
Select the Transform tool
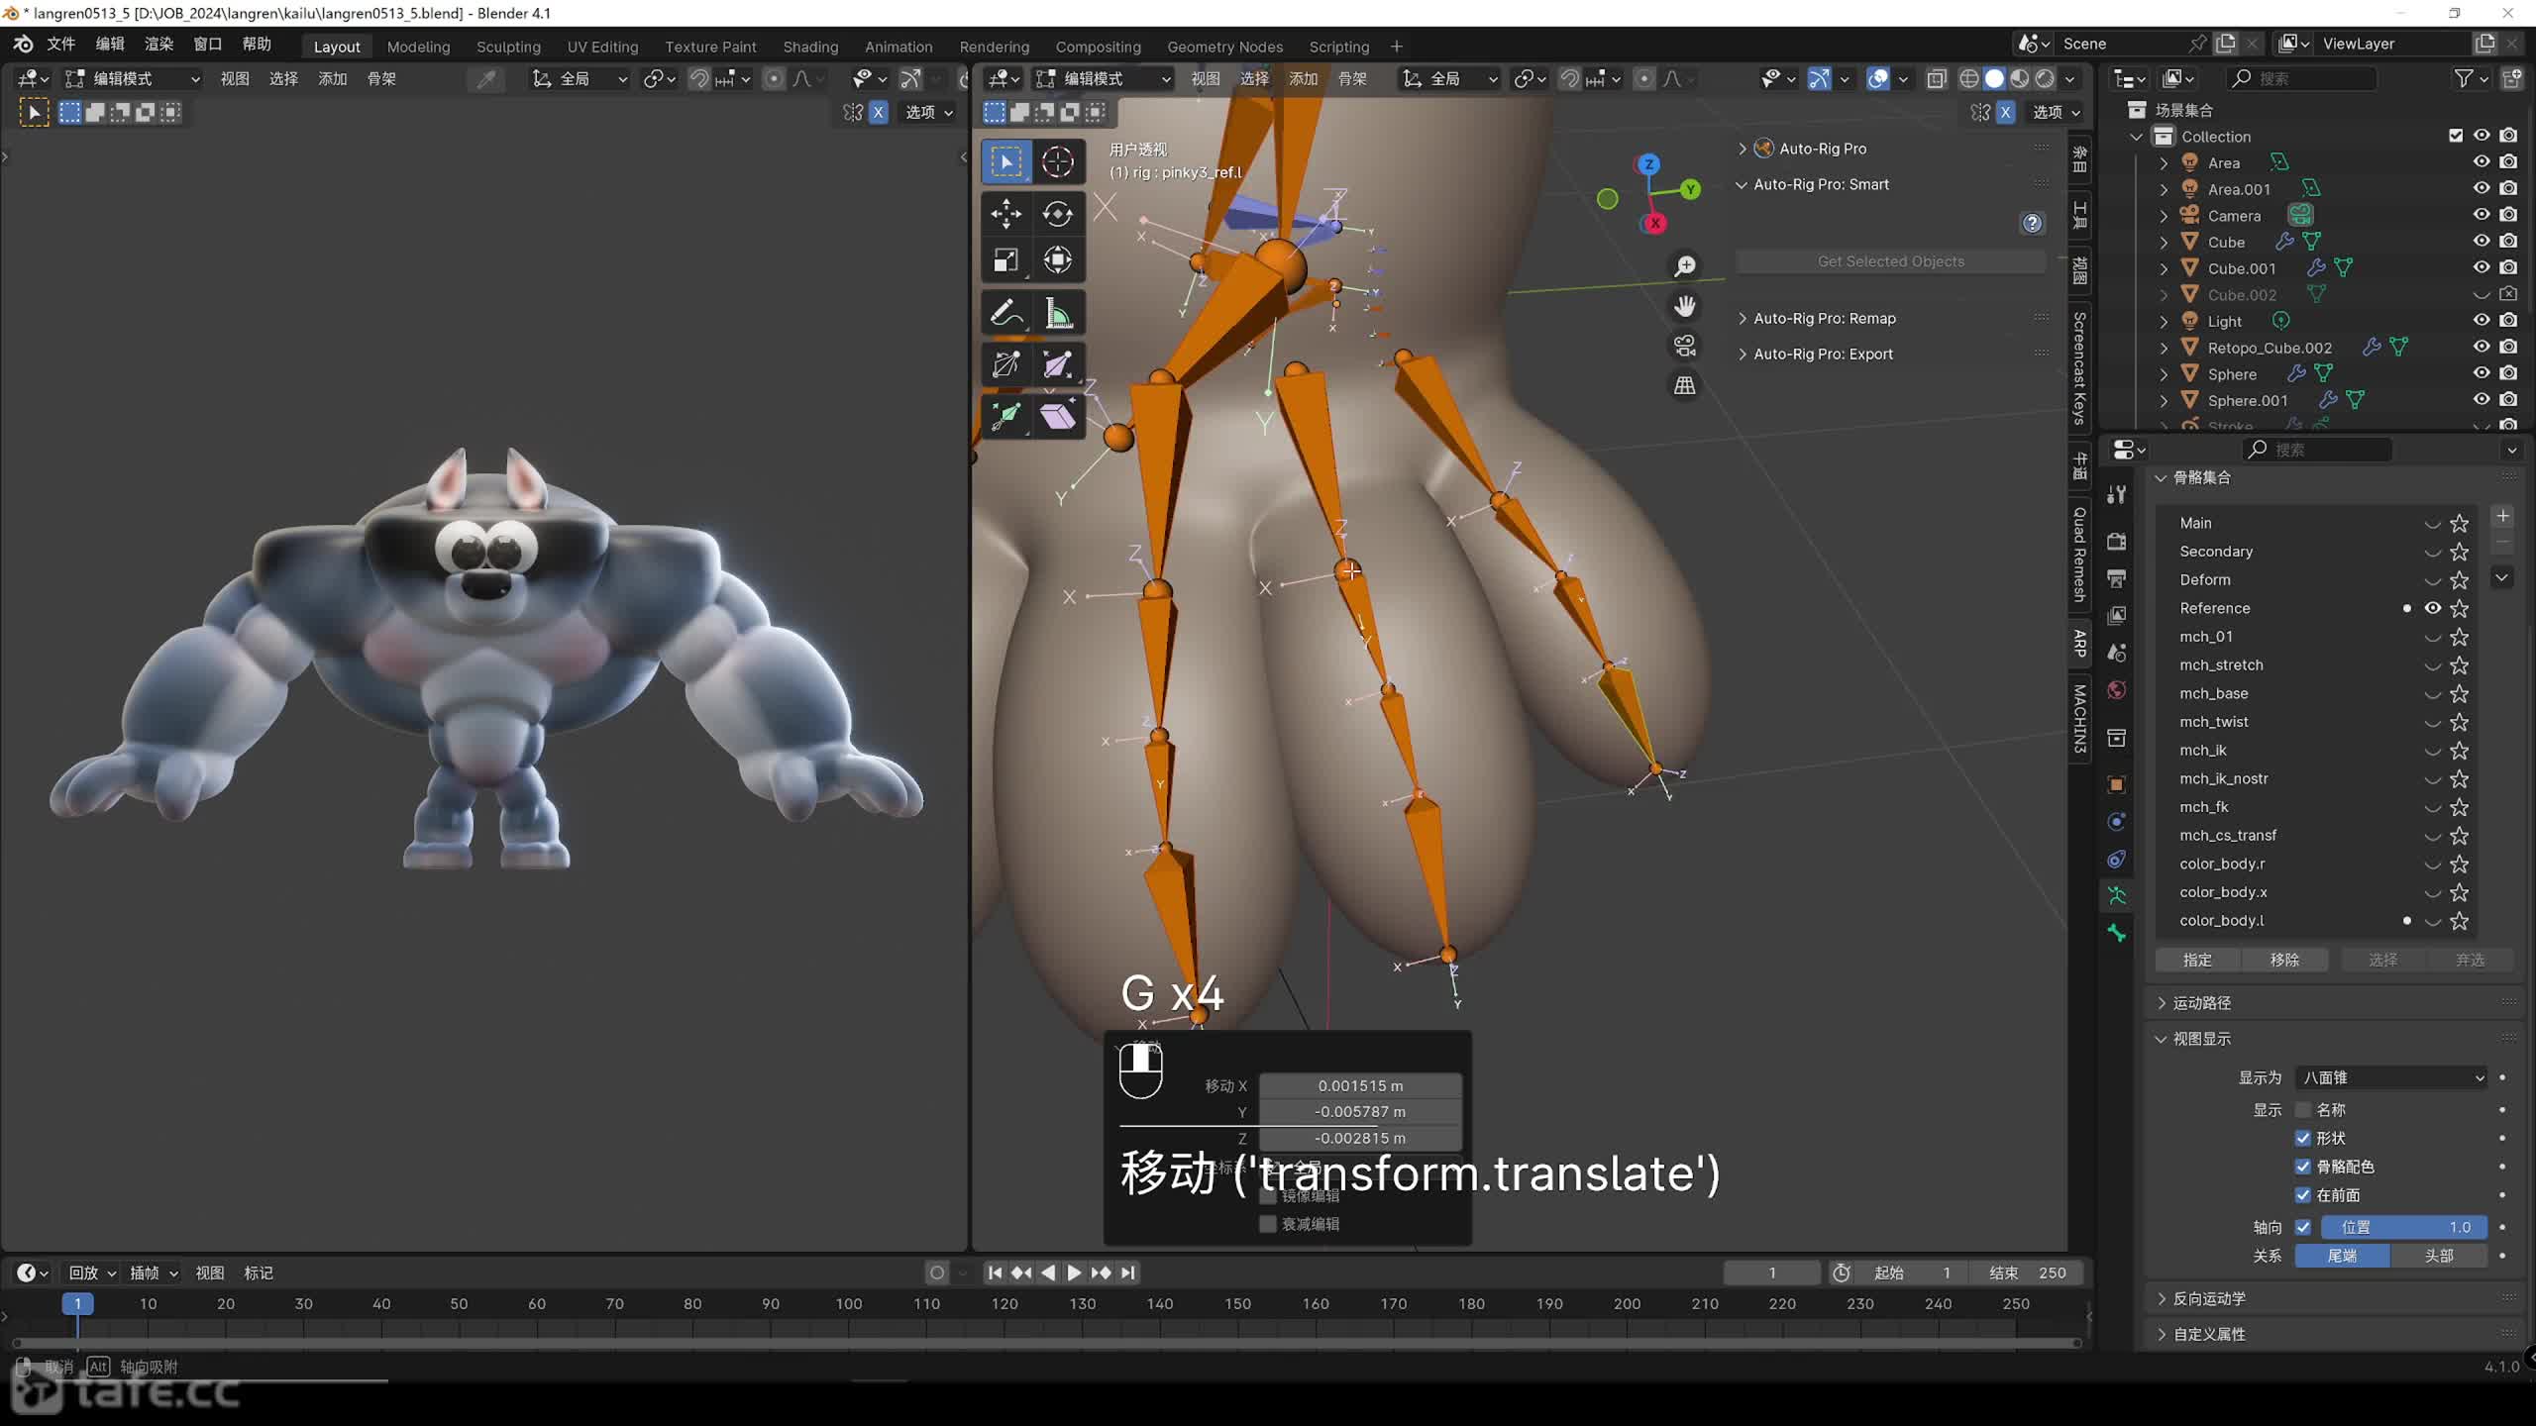click(1057, 260)
